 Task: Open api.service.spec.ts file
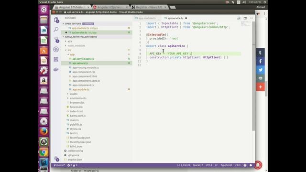pyautogui.click(x=83, y=59)
